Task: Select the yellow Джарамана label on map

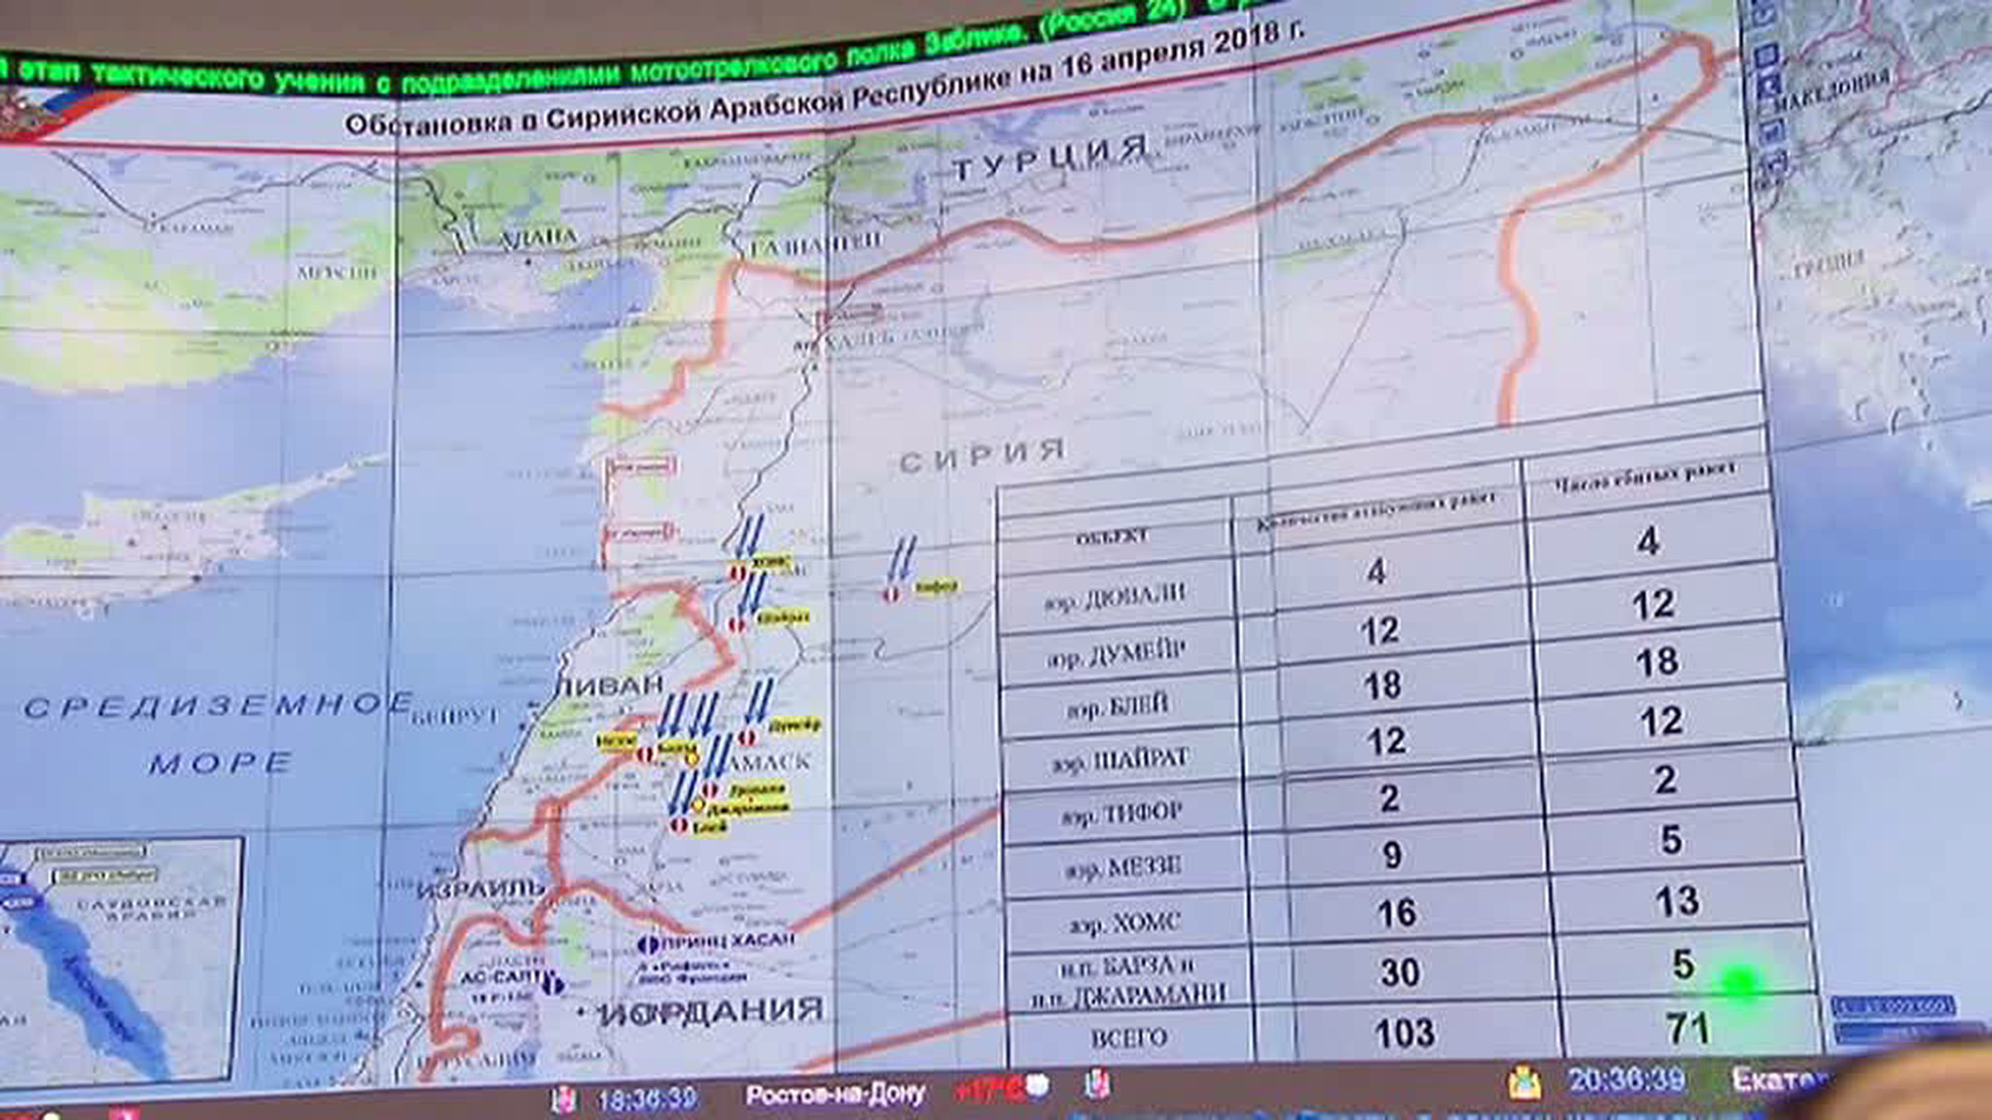Action: [x=747, y=809]
